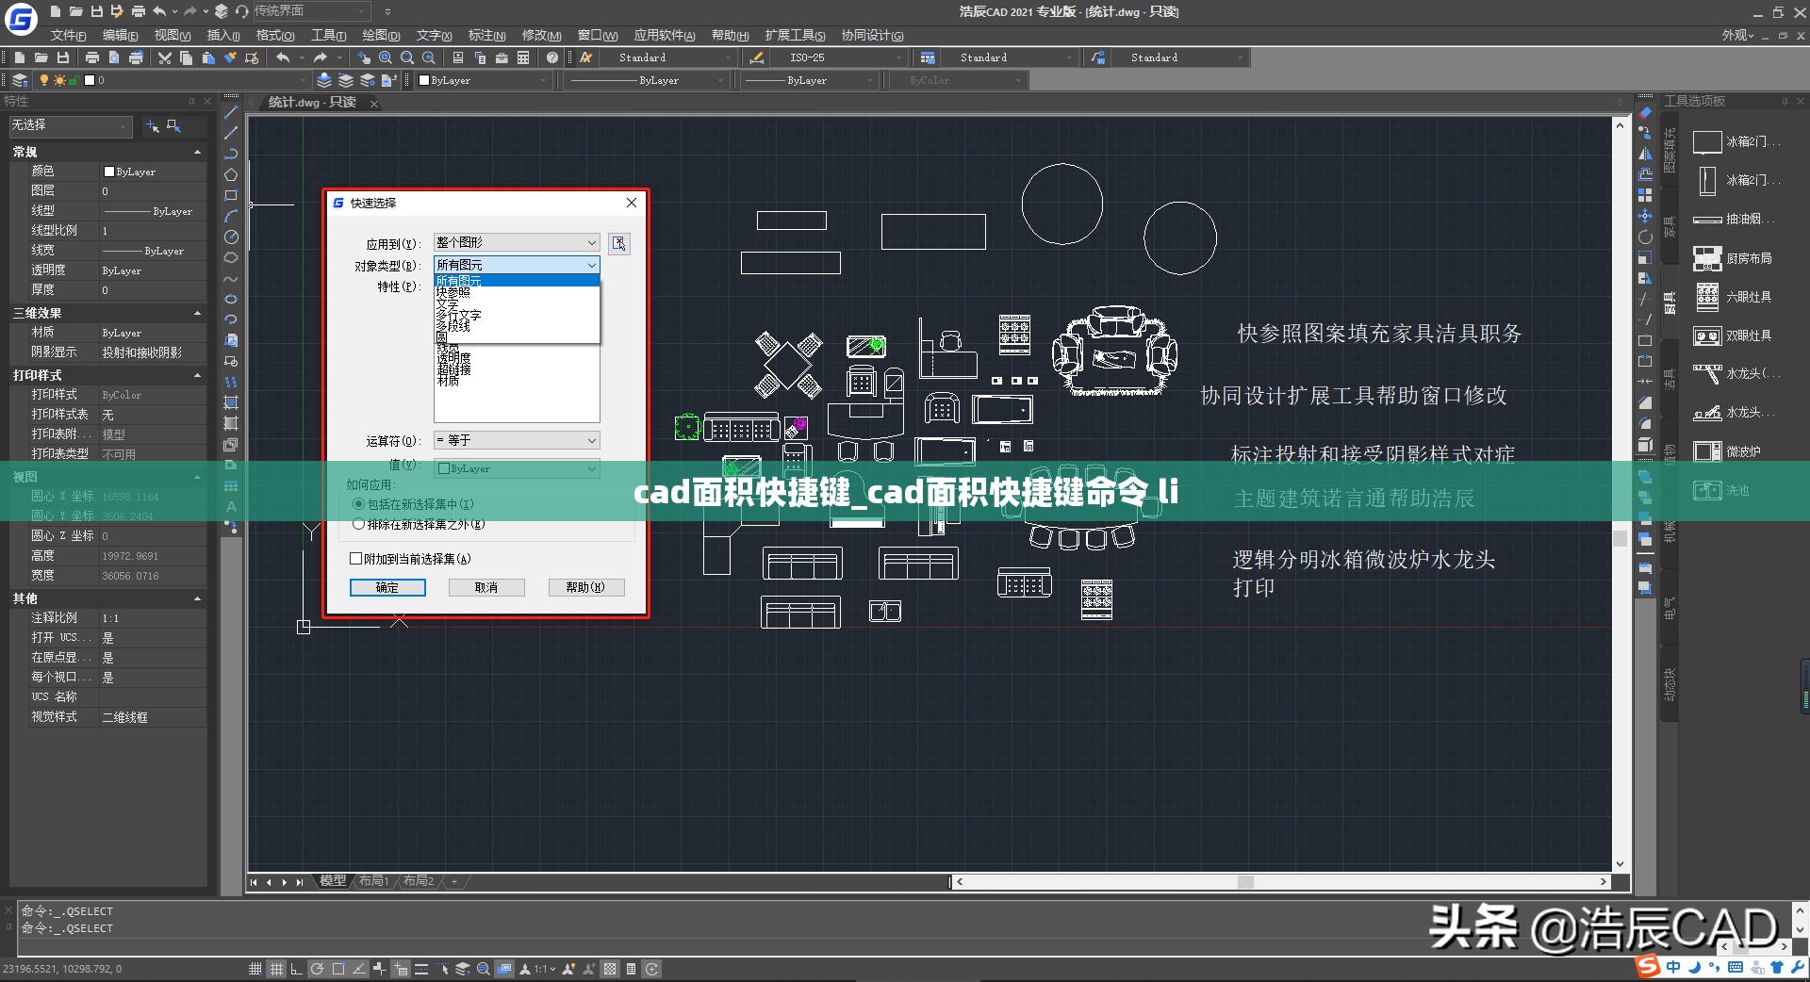The image size is (1810, 982).
Task: Toggle grid display in status bar
Action: pyautogui.click(x=276, y=969)
